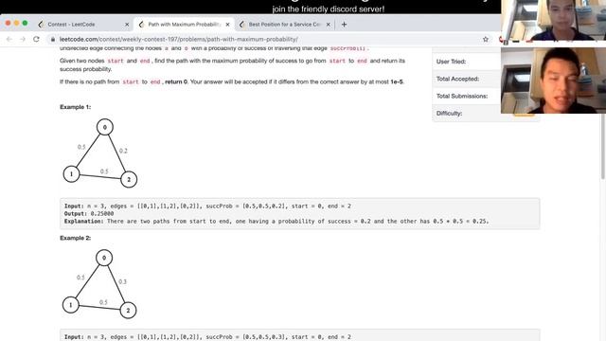606x341 pixels.
Task: Click the 'User Tried:' row
Action: [467, 62]
